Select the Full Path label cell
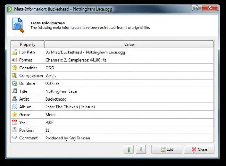Viewport: 226px width, 166px height. [28, 52]
